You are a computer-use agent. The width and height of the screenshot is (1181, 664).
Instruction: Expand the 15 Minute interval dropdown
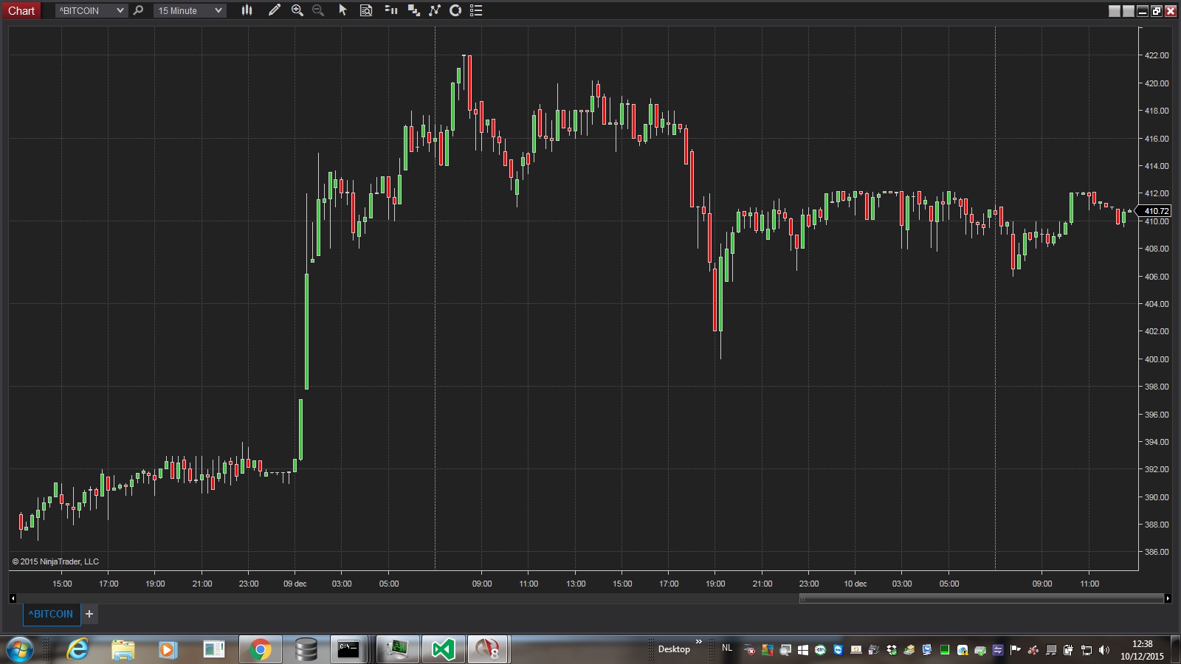pyautogui.click(x=190, y=10)
